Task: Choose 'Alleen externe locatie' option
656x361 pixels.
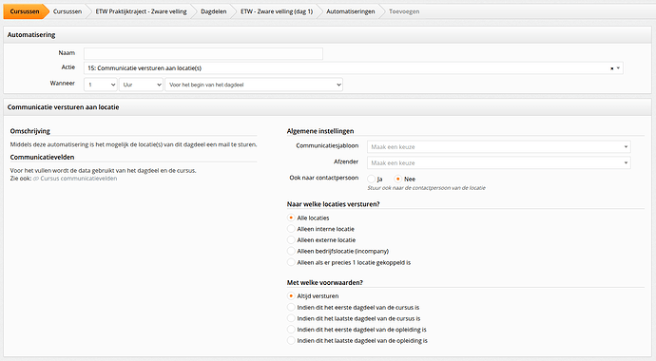Action: click(x=291, y=239)
